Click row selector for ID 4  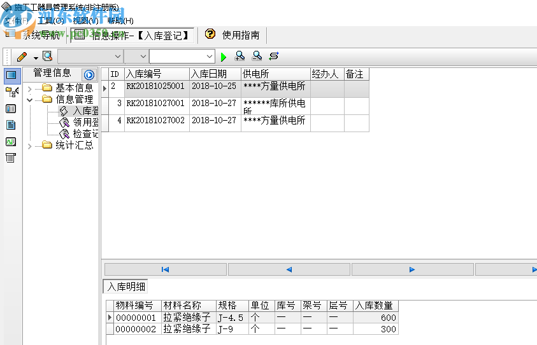(x=105, y=123)
